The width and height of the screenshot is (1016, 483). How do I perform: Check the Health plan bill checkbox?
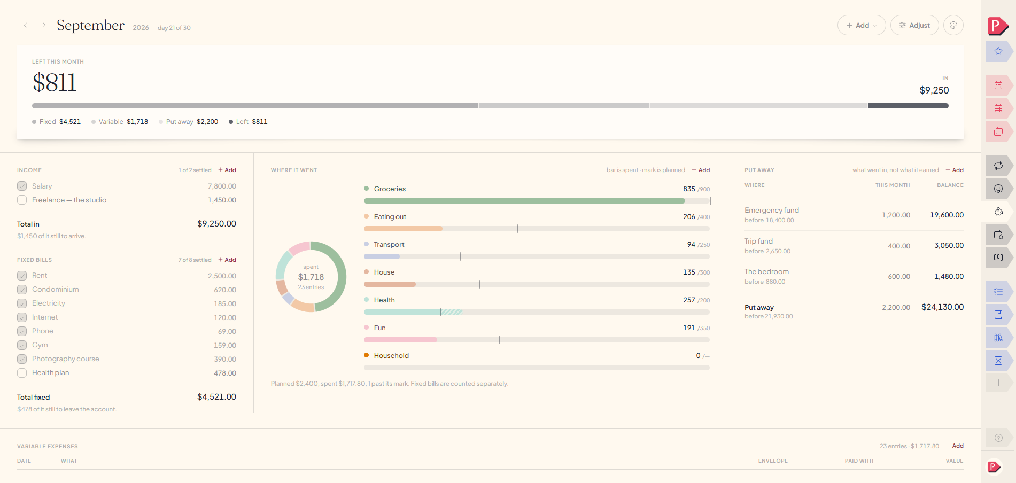coord(22,373)
